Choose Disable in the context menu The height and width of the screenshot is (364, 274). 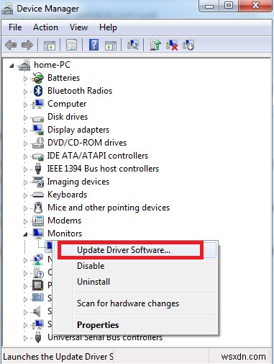coord(135,266)
